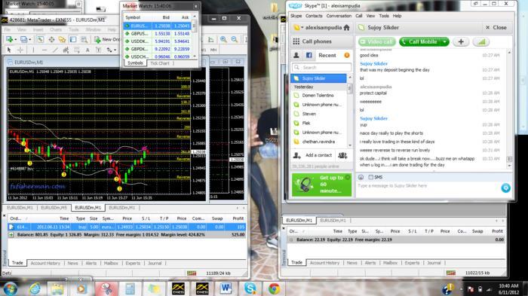Viewport: 528px width, 296px height.
Task: Select the Trendline drawing tool
Action: (55, 50)
